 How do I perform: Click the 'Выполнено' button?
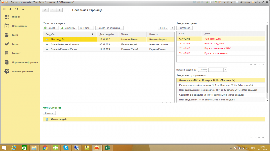(184, 28)
